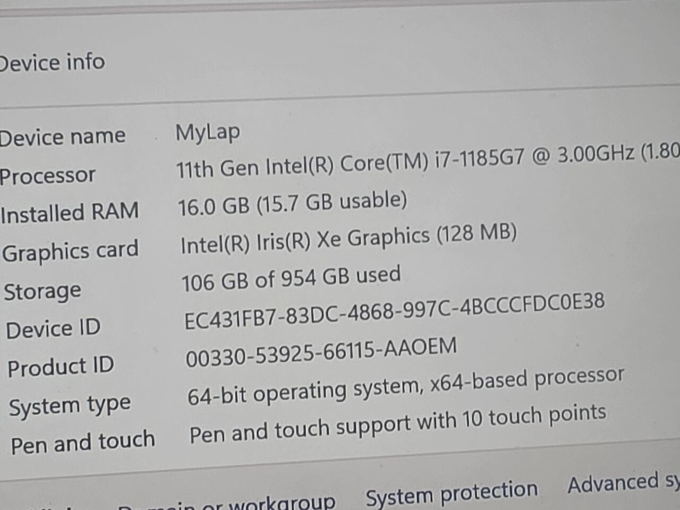Select the i7-1185G7 processor value
Viewport: 680px width, 510px height.
(428, 161)
